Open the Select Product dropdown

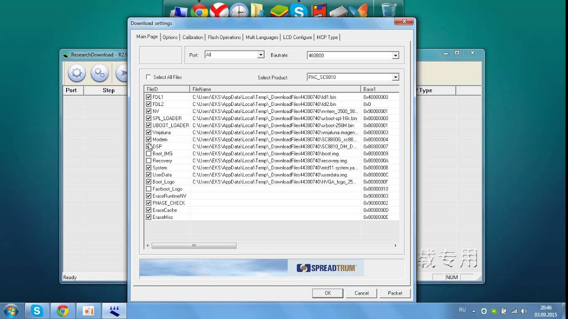[395, 77]
